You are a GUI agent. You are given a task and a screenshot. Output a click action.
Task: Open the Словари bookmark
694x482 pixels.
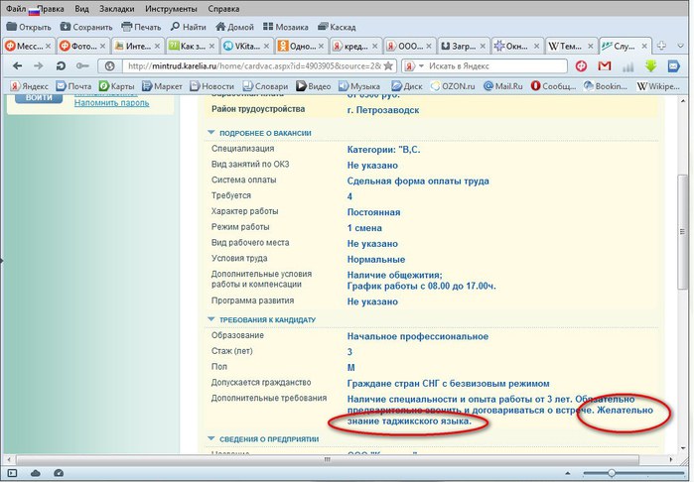[265, 86]
